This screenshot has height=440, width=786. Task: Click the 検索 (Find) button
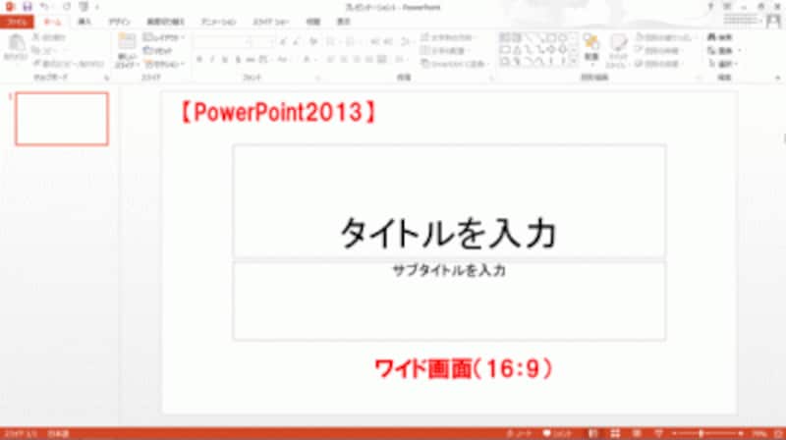click(720, 37)
